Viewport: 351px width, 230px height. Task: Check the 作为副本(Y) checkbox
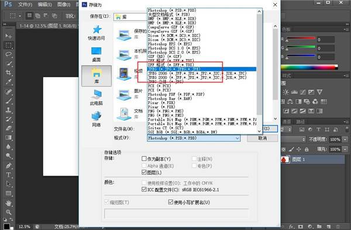tap(144, 159)
